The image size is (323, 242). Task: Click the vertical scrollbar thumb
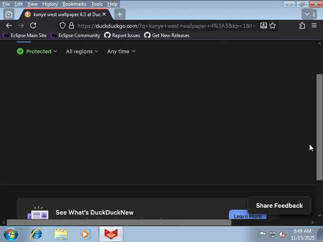[319, 127]
